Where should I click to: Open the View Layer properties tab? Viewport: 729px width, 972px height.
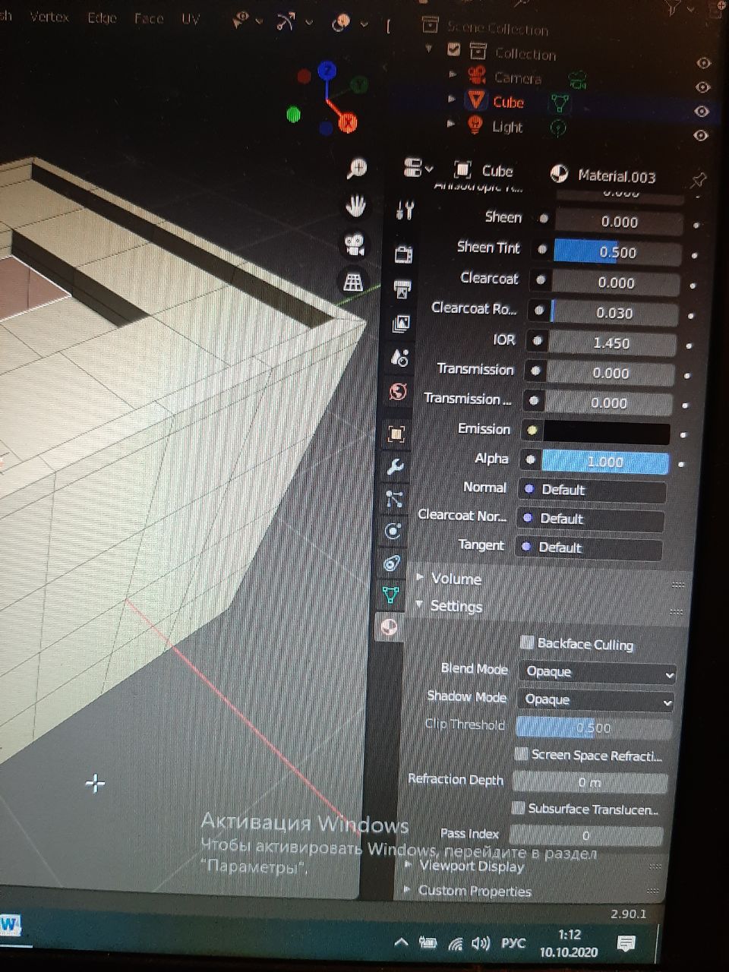(x=401, y=324)
